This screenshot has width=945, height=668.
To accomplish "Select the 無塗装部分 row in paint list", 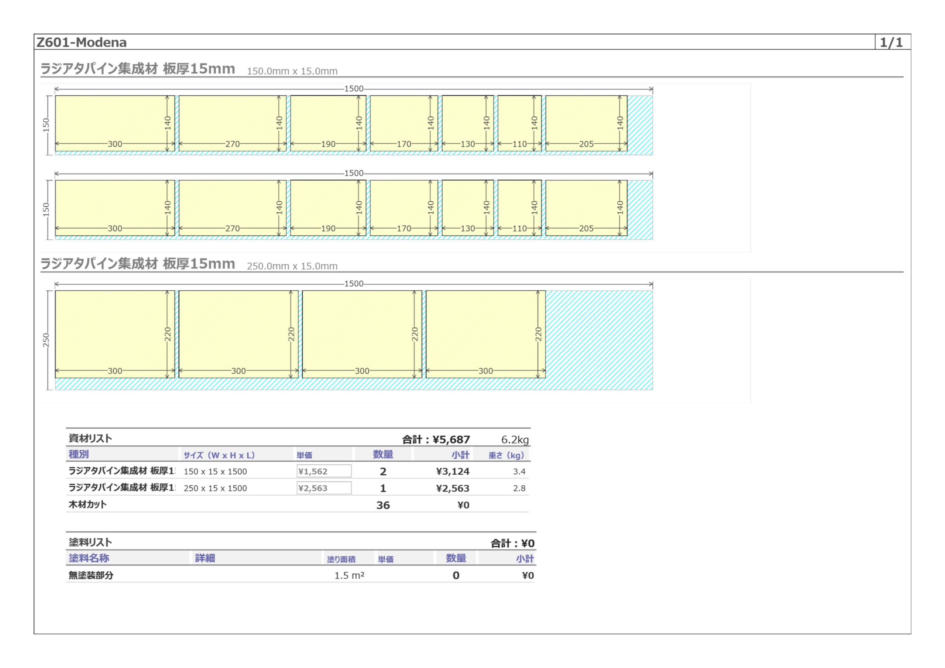I will (301, 575).
